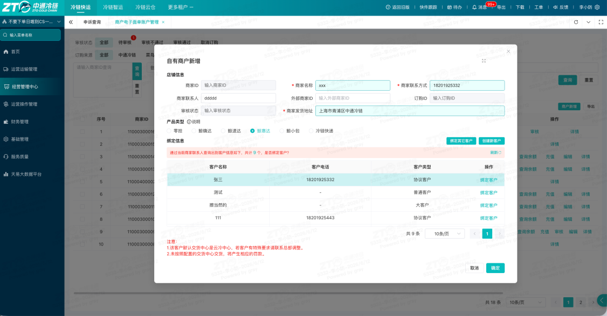Select the 鲸确达 product type radio
The height and width of the screenshot is (316, 607).
tap(194, 131)
